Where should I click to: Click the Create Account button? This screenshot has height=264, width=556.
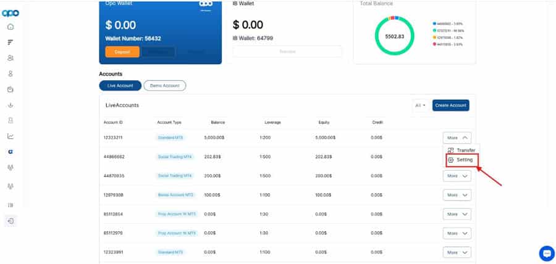click(x=451, y=105)
